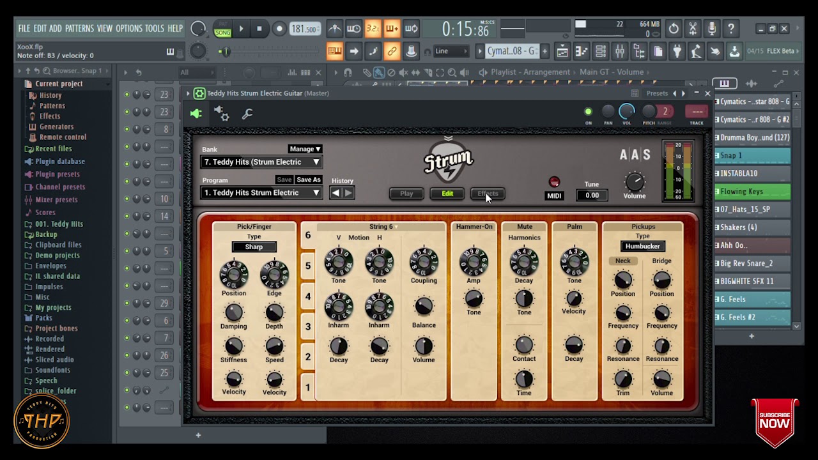
Task: Toggle the Neck pickup button
Action: (x=622, y=261)
